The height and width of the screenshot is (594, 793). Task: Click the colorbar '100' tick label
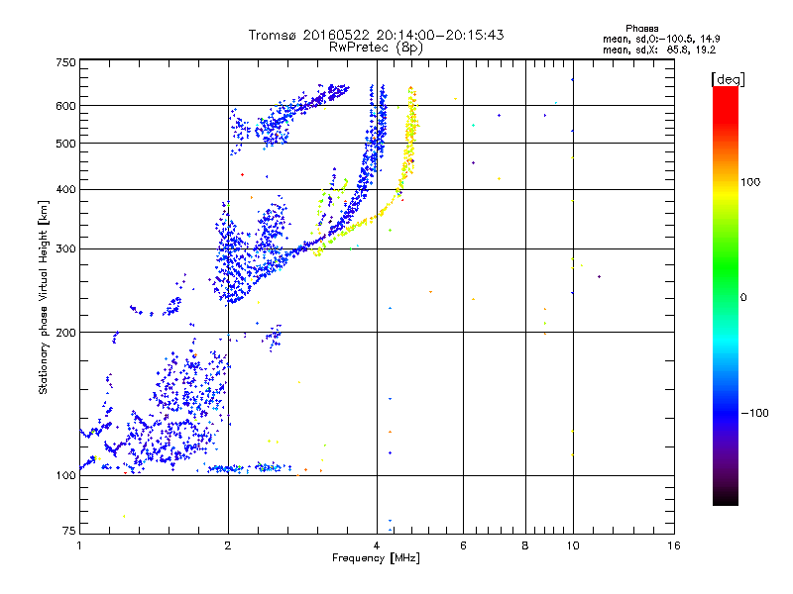click(750, 182)
